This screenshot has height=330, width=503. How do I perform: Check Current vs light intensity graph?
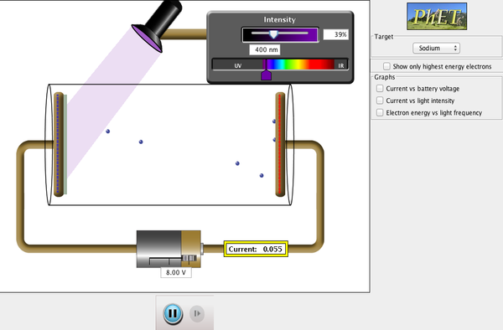[380, 101]
